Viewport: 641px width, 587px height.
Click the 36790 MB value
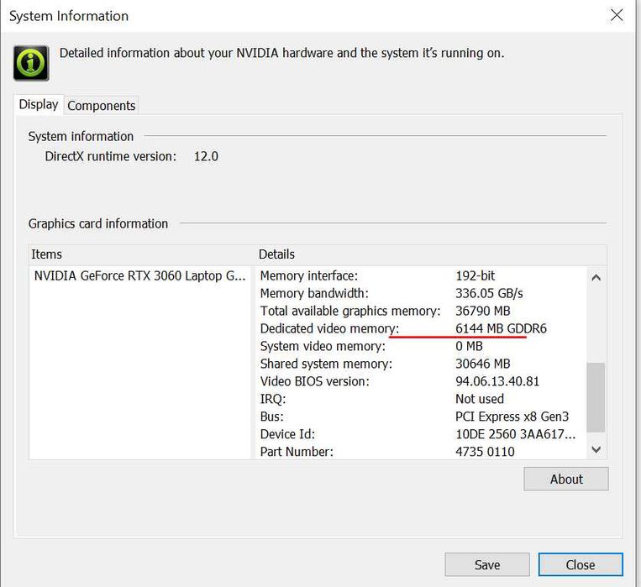tap(483, 311)
